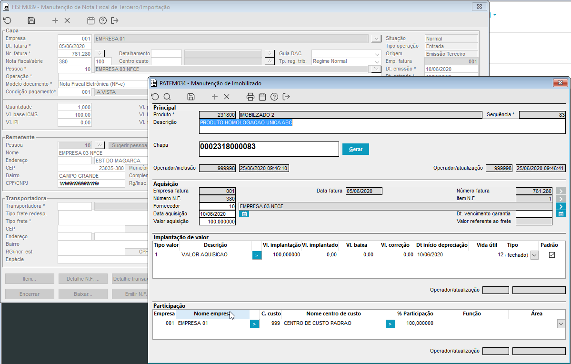Image resolution: width=571 pixels, height=364 pixels.
Task: Open the Tp. reg. trib. Regime Normal dropdown
Action: pyautogui.click(x=377, y=61)
